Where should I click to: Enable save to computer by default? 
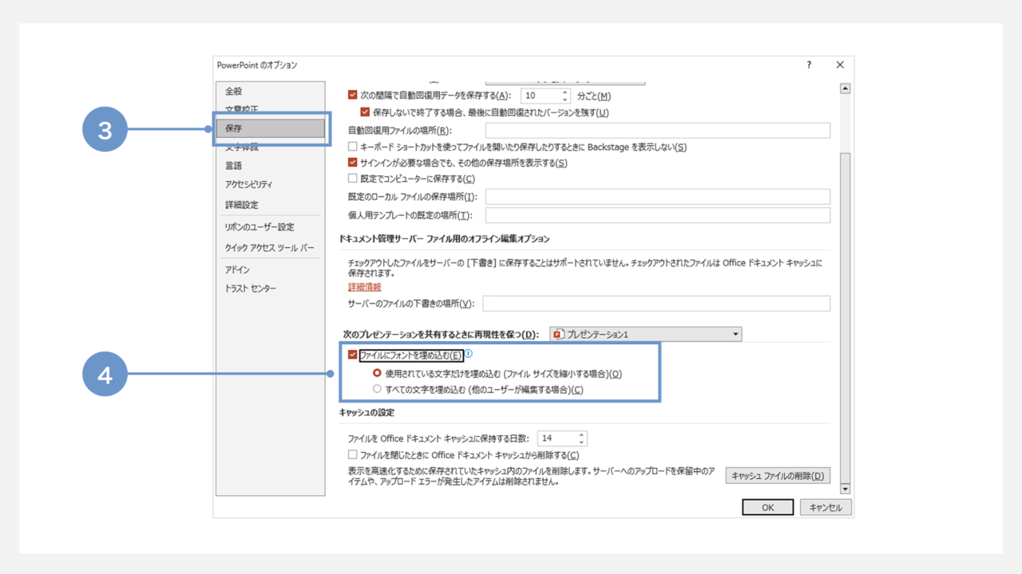pyautogui.click(x=353, y=179)
